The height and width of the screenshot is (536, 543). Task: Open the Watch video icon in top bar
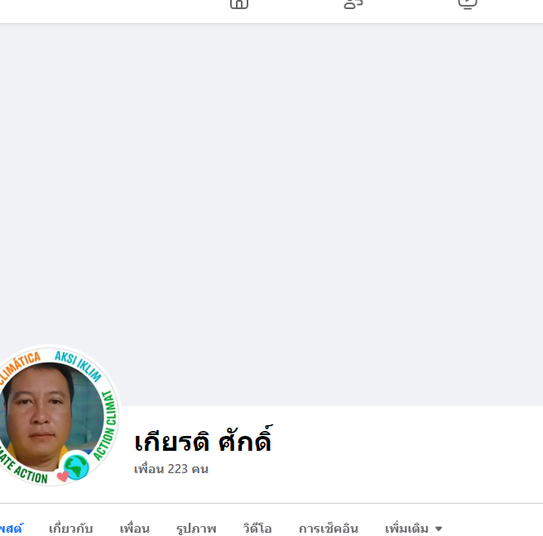(468, 4)
